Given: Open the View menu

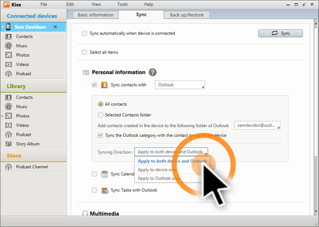Looking at the screenshot, I should click(x=96, y=4).
